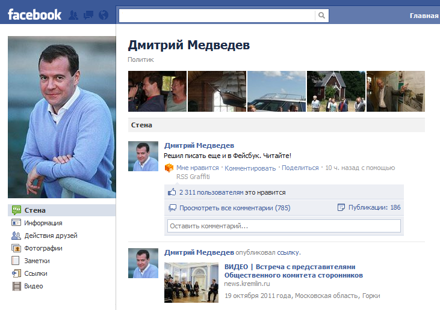Screen dimensions: 440x310
Task: Open Информация in the sidebar
Action: [x=43, y=223]
